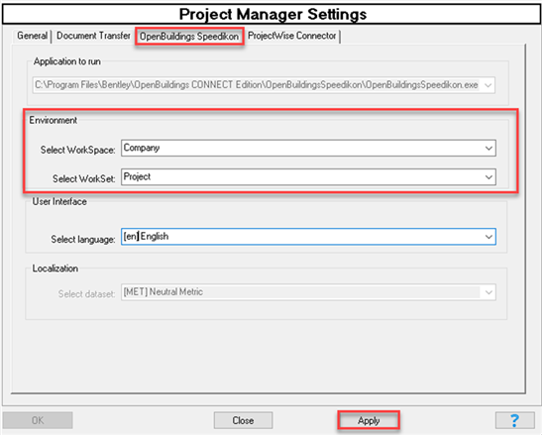The width and height of the screenshot is (542, 435).
Task: Open the blue question mark help button
Action: click(514, 420)
